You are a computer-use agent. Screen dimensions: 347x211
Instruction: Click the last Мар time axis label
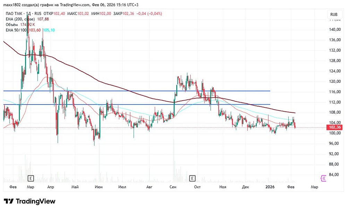coord(314,187)
